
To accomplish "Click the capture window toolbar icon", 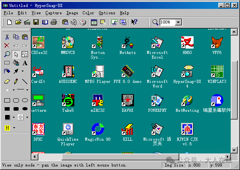I will click(94, 22).
